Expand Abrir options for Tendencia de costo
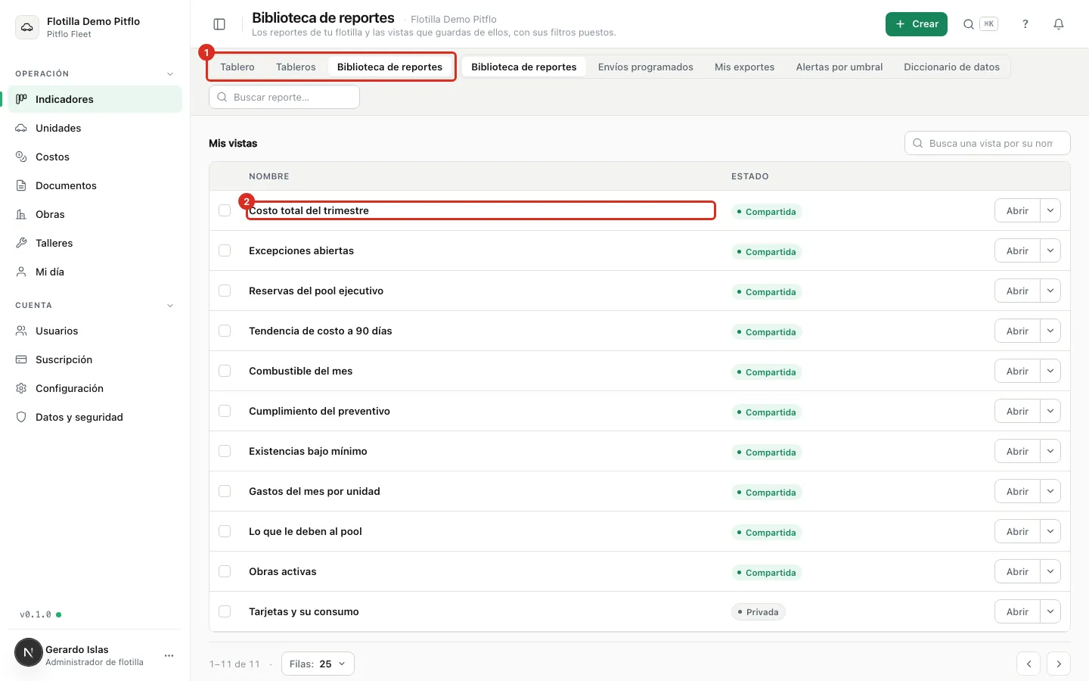This screenshot has width=1089, height=681. coord(1050,331)
